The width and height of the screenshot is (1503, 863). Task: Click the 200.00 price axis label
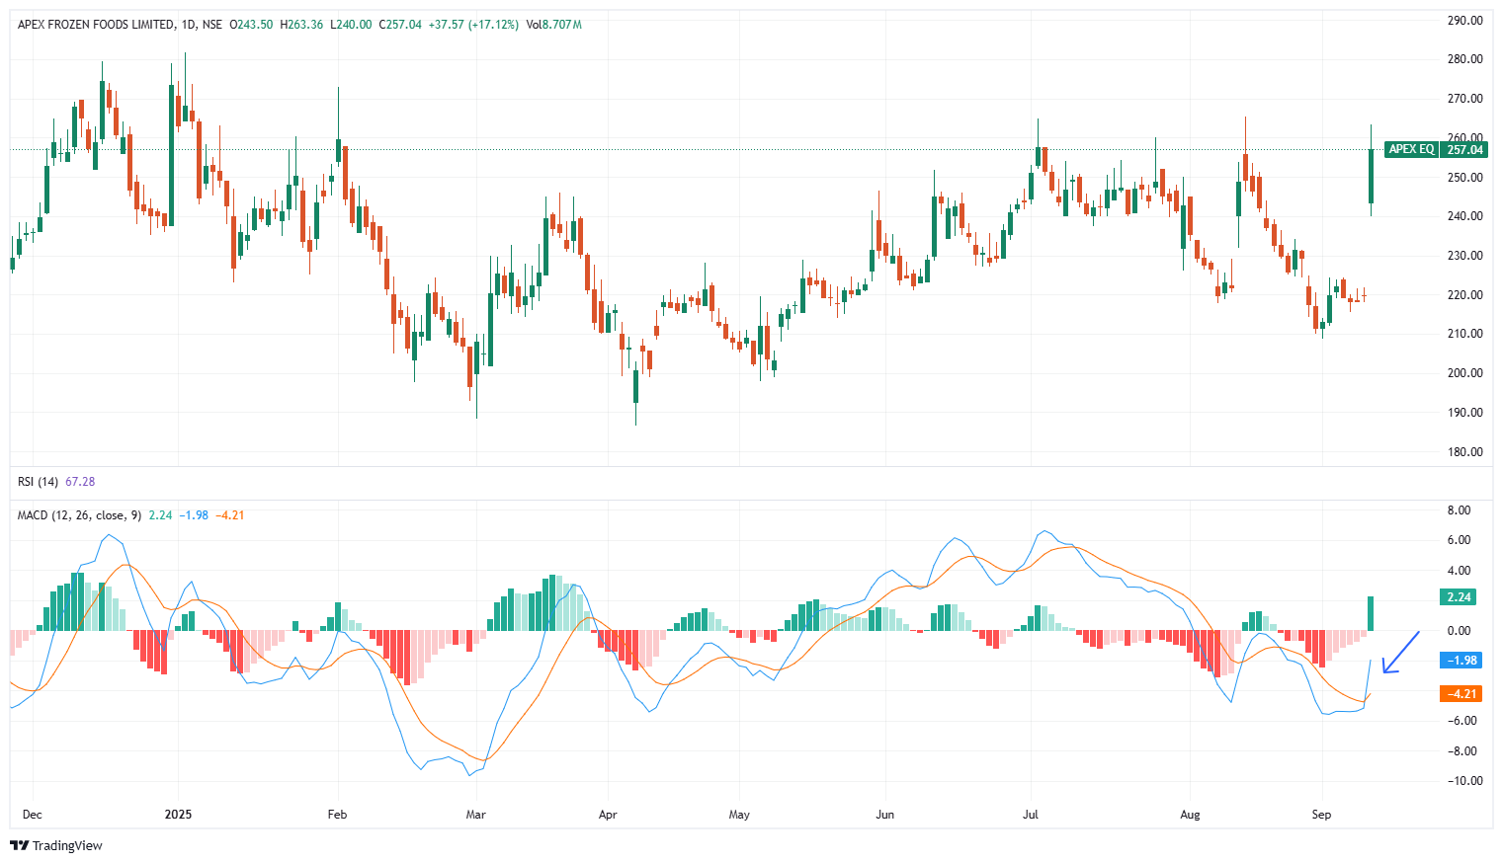tap(1464, 373)
